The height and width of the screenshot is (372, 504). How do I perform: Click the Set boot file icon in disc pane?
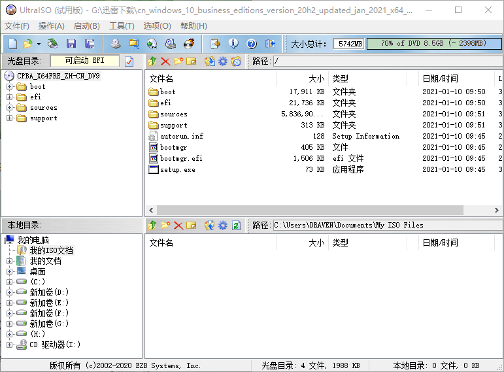pos(236,61)
